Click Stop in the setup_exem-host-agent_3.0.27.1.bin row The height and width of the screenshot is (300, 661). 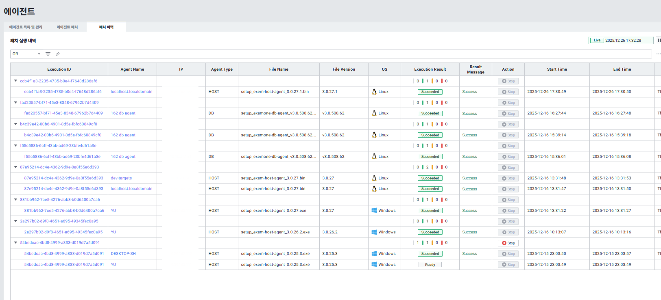[x=508, y=92]
